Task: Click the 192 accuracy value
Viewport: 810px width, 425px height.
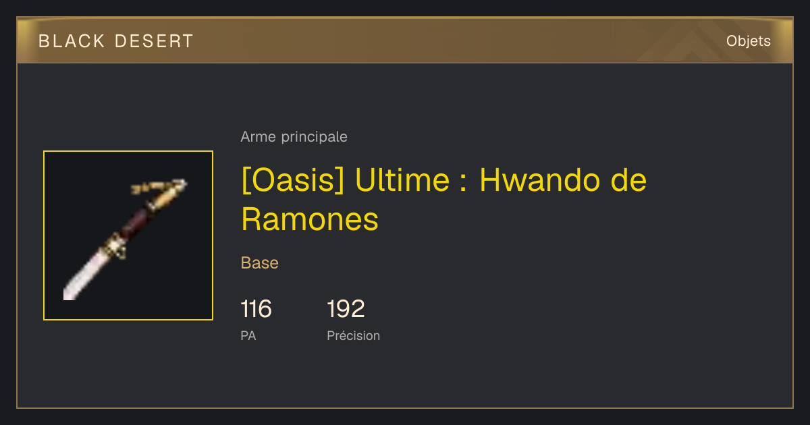Action: [x=346, y=309]
